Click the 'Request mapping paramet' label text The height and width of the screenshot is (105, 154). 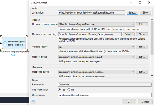click(x=45, y=24)
